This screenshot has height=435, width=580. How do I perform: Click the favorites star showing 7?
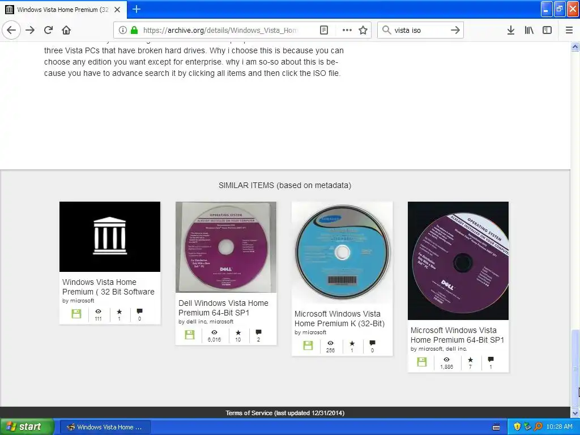pos(471,360)
